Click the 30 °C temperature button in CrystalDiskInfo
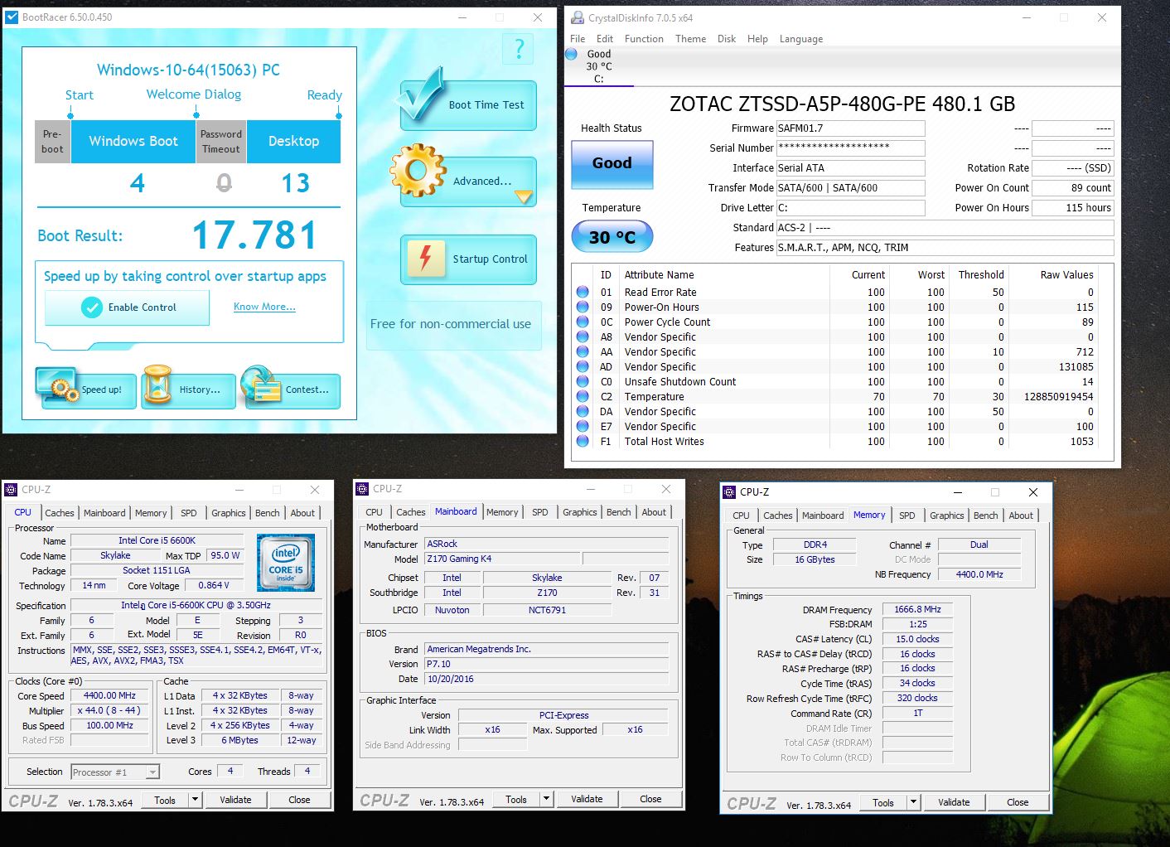This screenshot has height=847, width=1170. click(612, 237)
